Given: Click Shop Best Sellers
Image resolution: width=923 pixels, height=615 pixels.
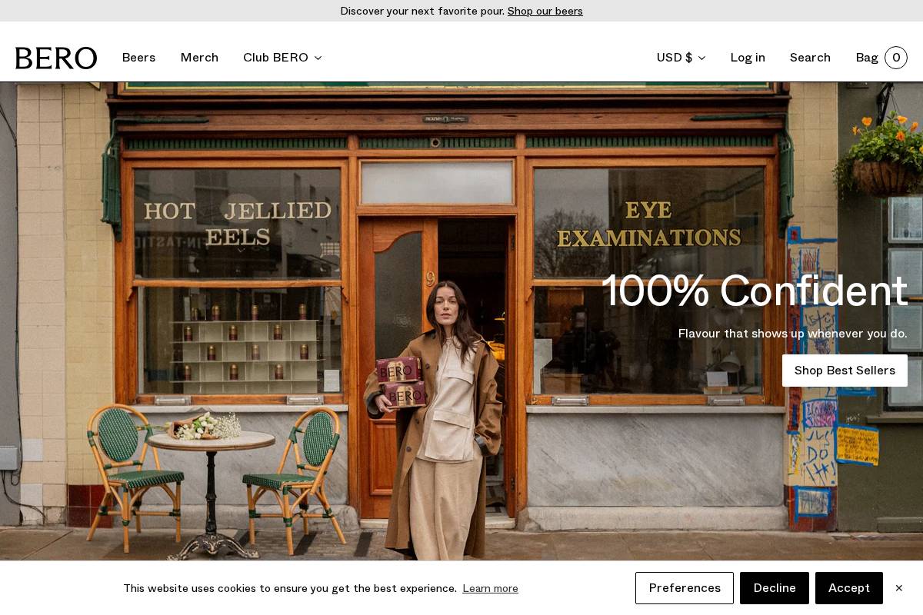Looking at the screenshot, I should click(845, 371).
